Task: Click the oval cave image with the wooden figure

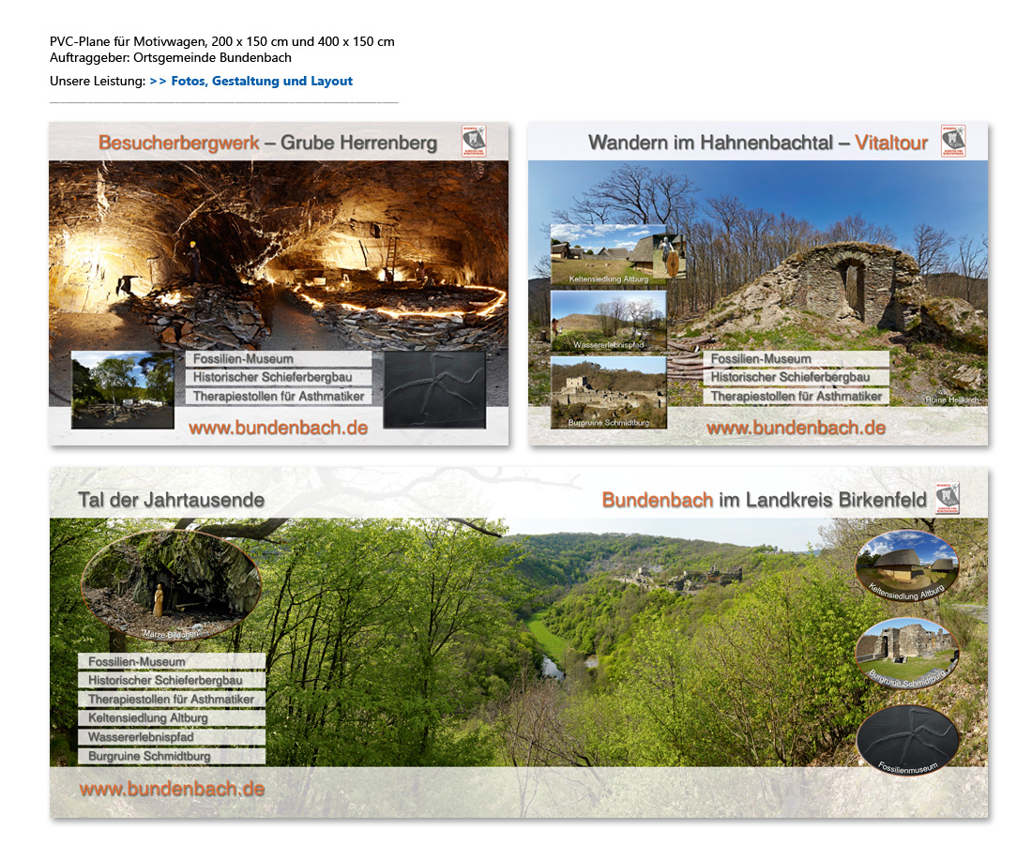Action: (171, 585)
